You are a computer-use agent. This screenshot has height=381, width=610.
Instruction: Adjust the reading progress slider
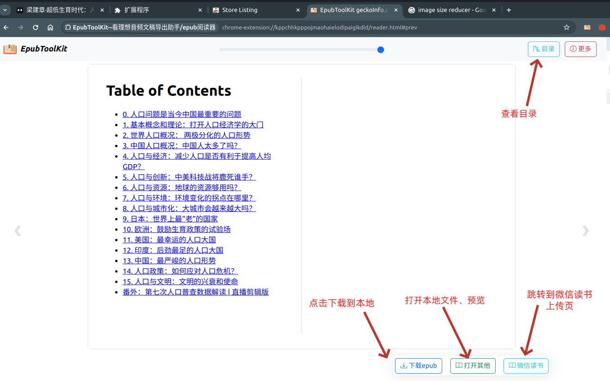pos(380,49)
